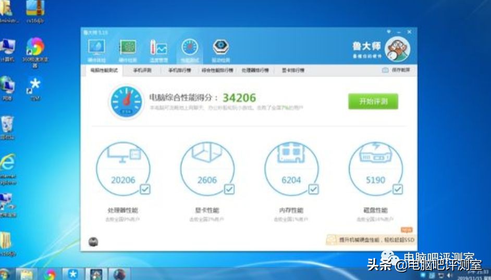Click the overall score 34206

pos(239,98)
